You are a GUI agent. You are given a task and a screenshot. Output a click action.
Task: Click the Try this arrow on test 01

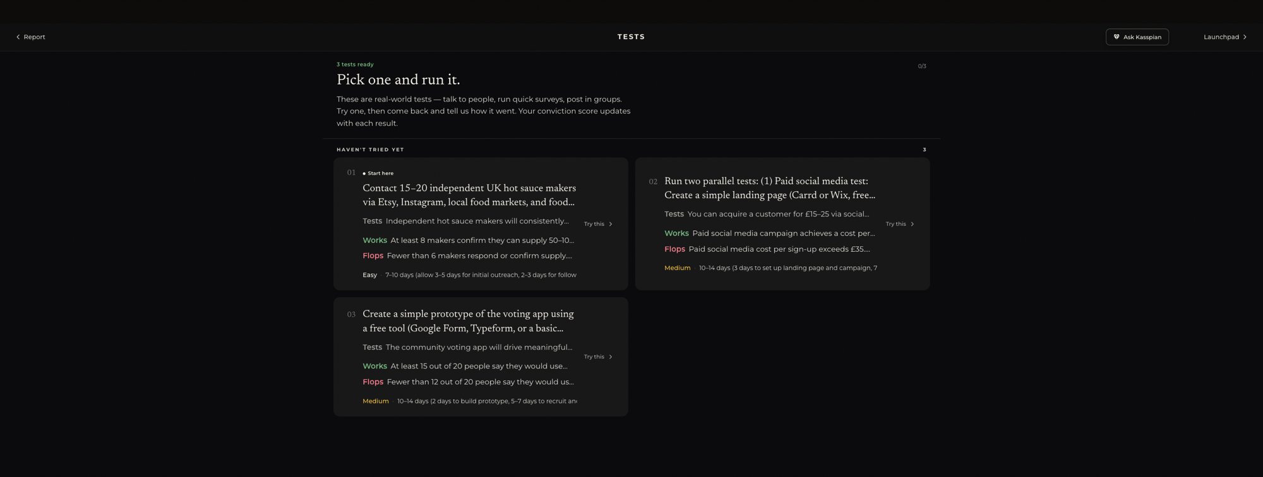coord(611,224)
